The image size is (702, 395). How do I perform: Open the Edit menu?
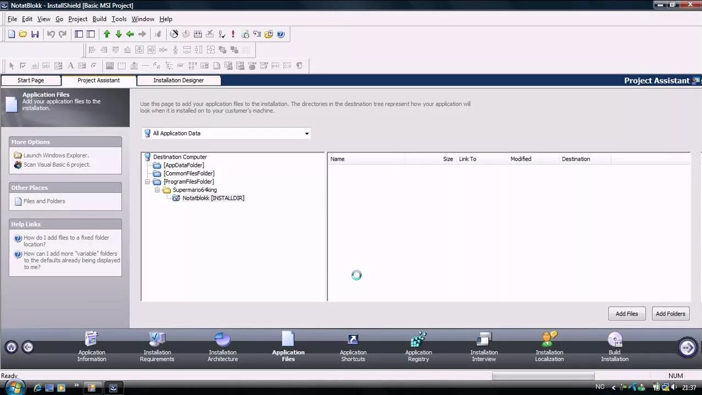(x=27, y=19)
